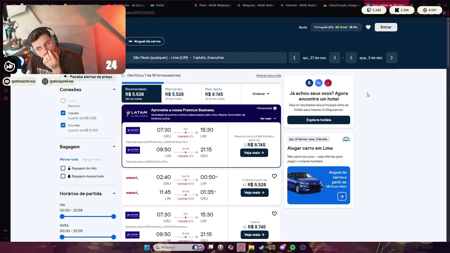The height and width of the screenshot is (253, 450).
Task: Go to next departure date
Action: 335,58
